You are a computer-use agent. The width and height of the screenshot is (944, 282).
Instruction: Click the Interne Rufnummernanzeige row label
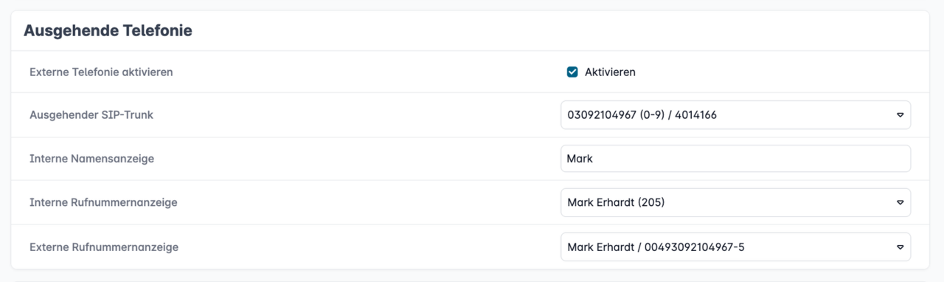pyautogui.click(x=103, y=202)
